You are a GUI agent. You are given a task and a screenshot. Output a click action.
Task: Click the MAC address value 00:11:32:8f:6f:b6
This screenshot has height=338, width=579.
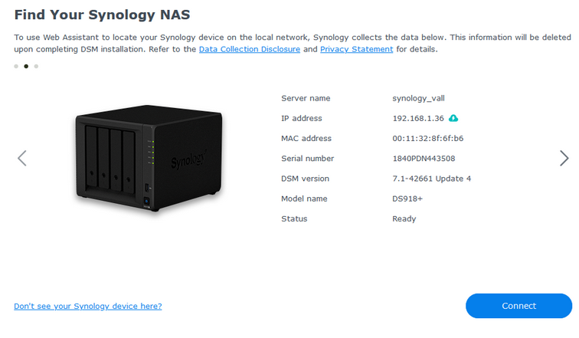427,139
